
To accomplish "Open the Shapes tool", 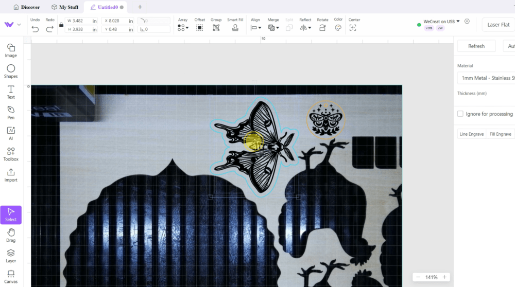I will point(11,71).
